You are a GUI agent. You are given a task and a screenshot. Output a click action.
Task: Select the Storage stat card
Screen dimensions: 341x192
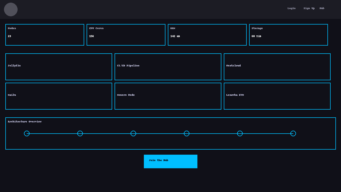tap(289, 35)
